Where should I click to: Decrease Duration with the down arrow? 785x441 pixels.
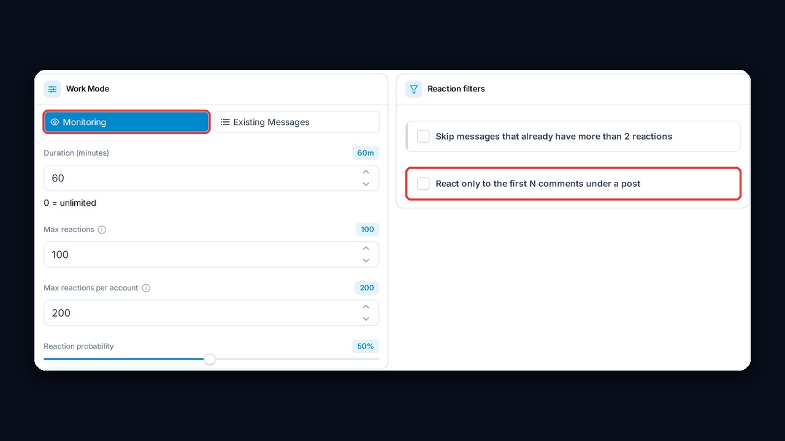(366, 184)
